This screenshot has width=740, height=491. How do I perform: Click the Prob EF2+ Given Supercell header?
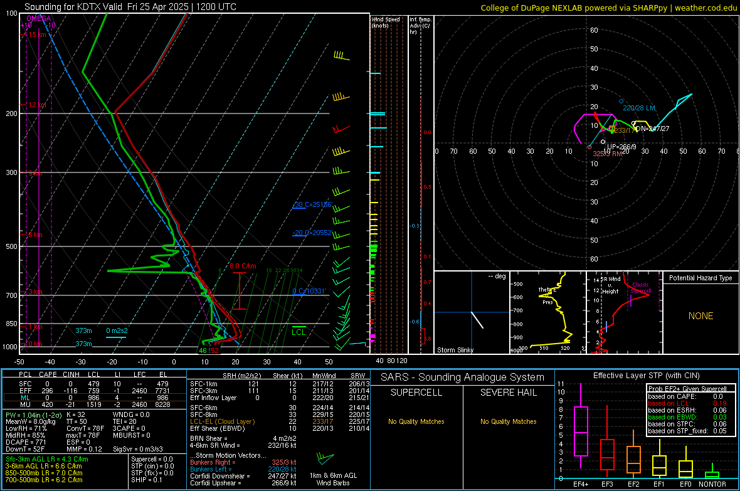pos(687,389)
